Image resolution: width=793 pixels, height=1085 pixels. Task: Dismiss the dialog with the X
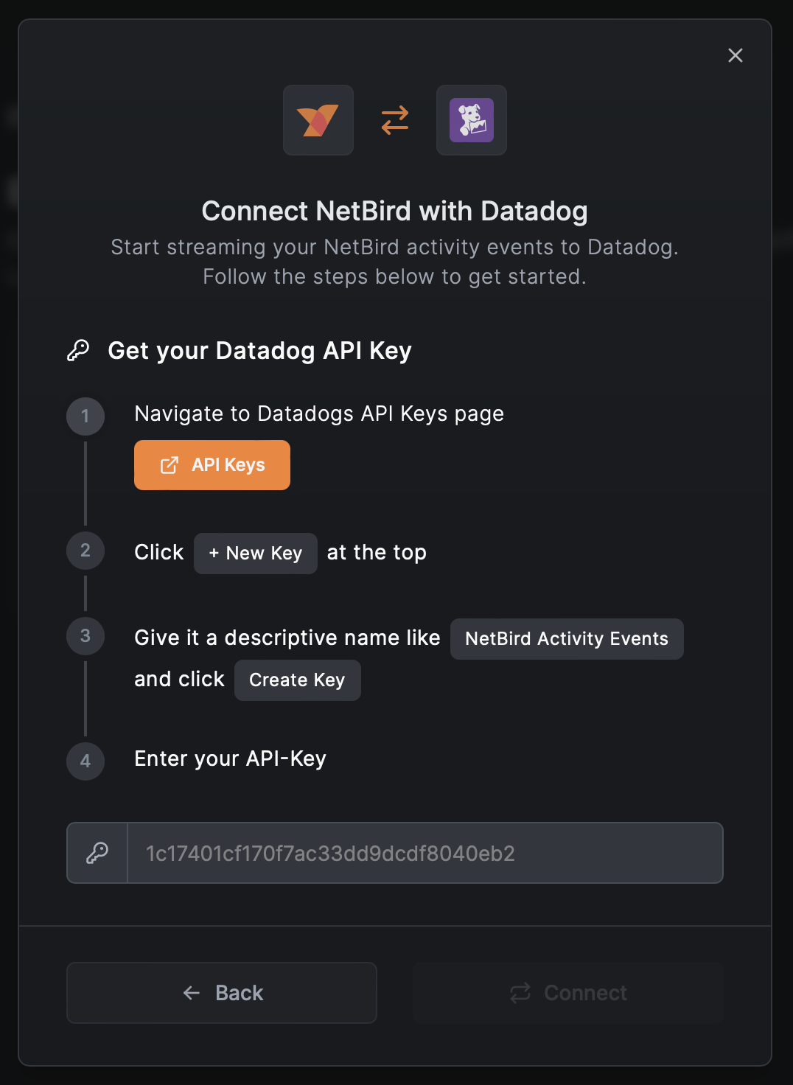(735, 55)
